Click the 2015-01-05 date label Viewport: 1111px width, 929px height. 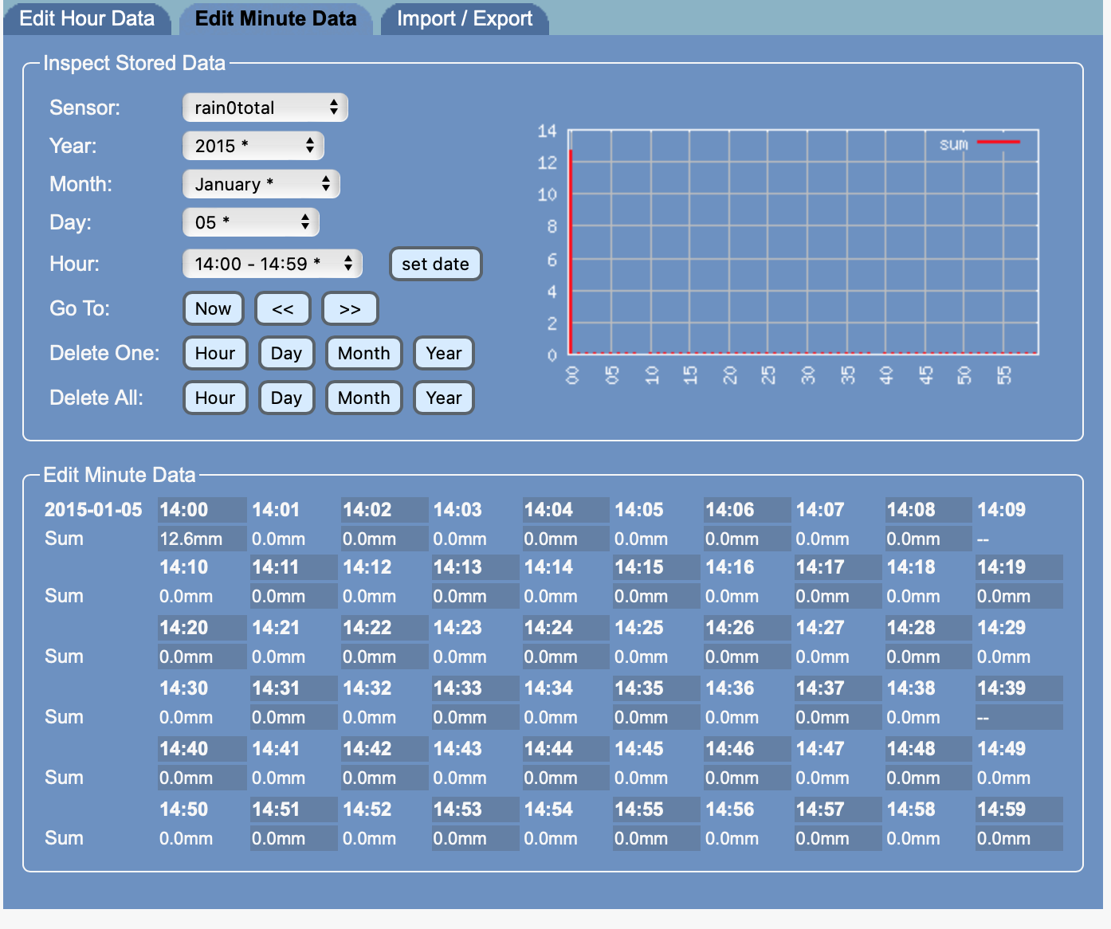point(93,510)
